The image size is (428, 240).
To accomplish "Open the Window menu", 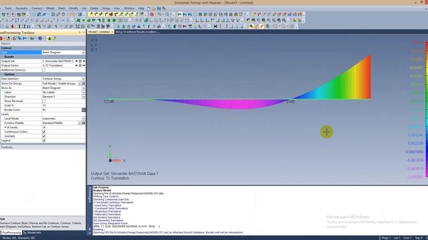I will click(x=129, y=9).
